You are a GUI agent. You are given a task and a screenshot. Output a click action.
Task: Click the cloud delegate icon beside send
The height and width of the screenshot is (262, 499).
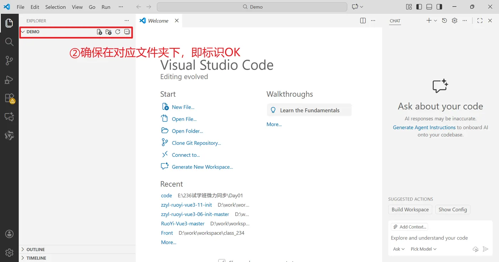[x=475, y=249]
